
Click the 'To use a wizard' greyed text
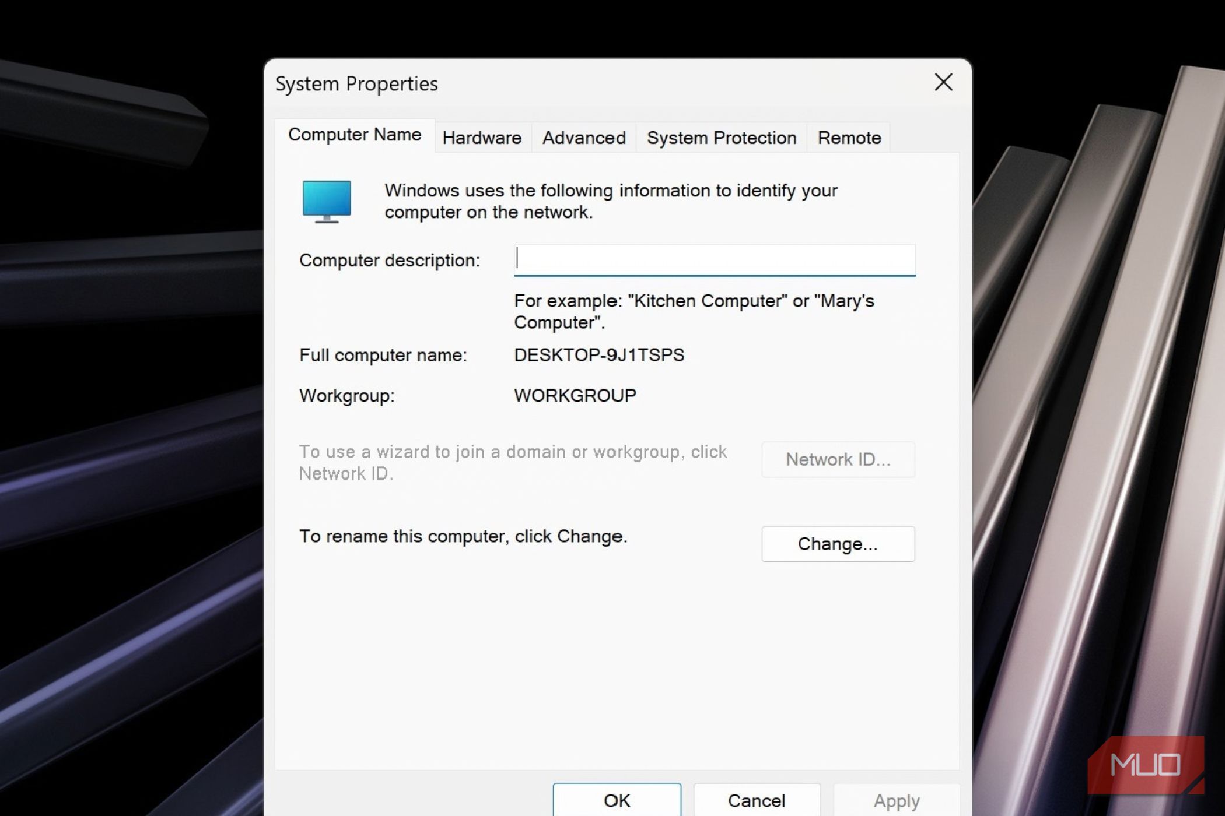[x=513, y=463]
